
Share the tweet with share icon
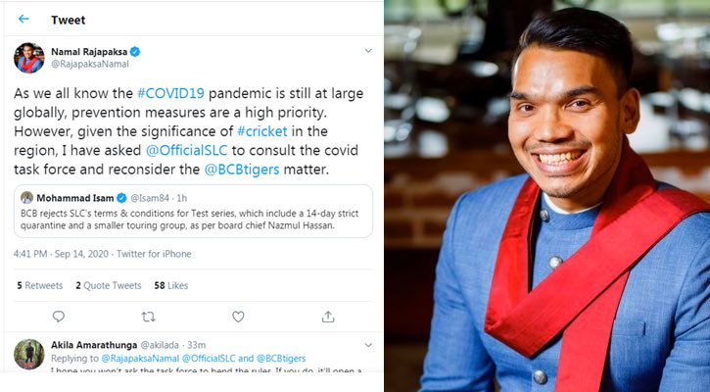(x=327, y=317)
